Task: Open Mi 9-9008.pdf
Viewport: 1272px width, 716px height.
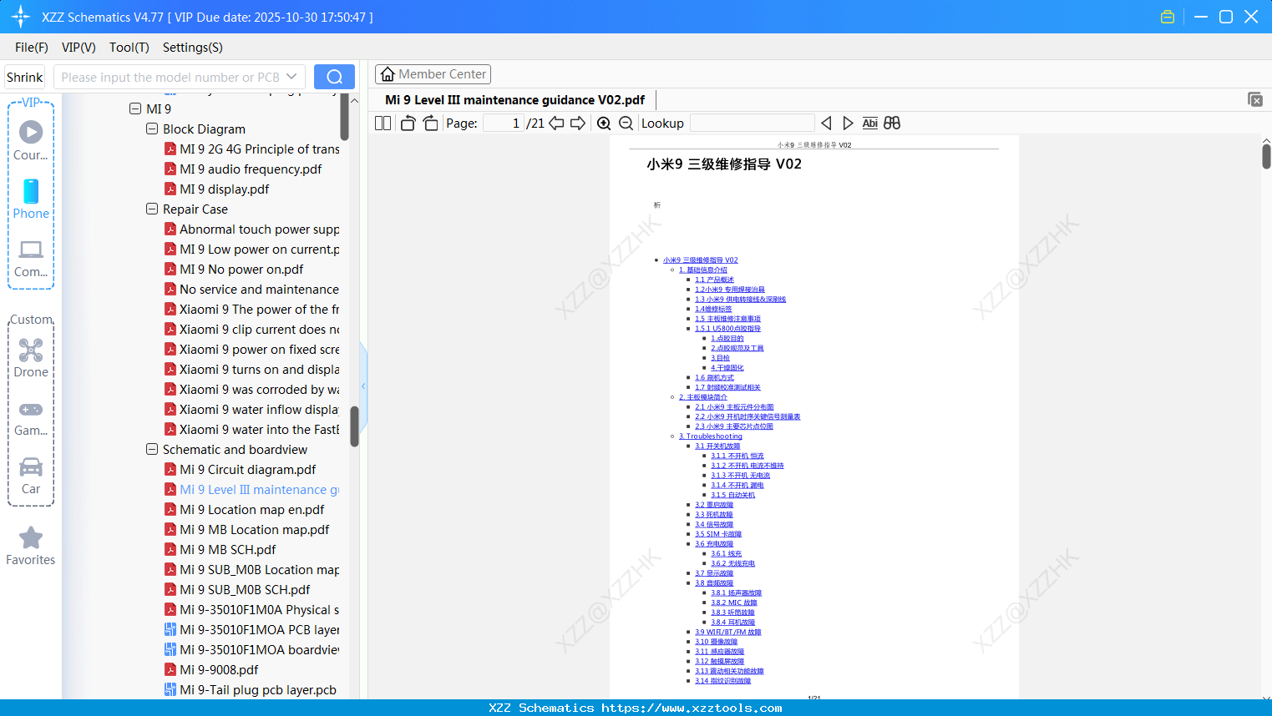Action: coord(219,669)
